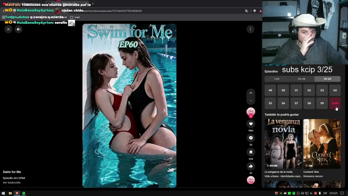This screenshot has height=196, width=348.
Task: Open the NVIDIA tray icon
Action: click(281, 193)
